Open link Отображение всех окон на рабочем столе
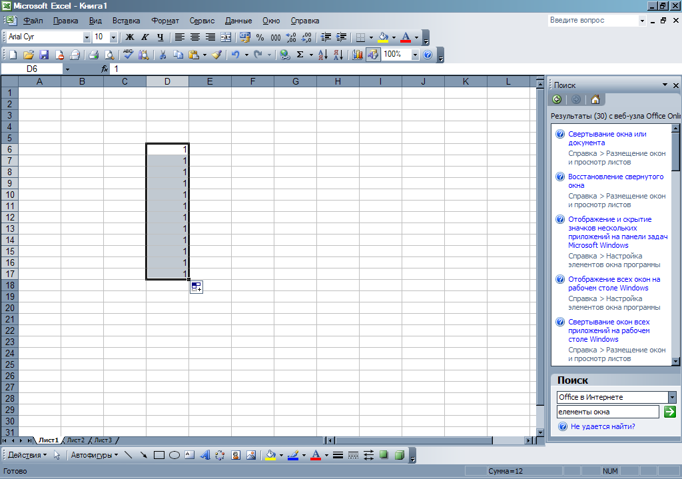This screenshot has height=479, width=682. (614, 284)
